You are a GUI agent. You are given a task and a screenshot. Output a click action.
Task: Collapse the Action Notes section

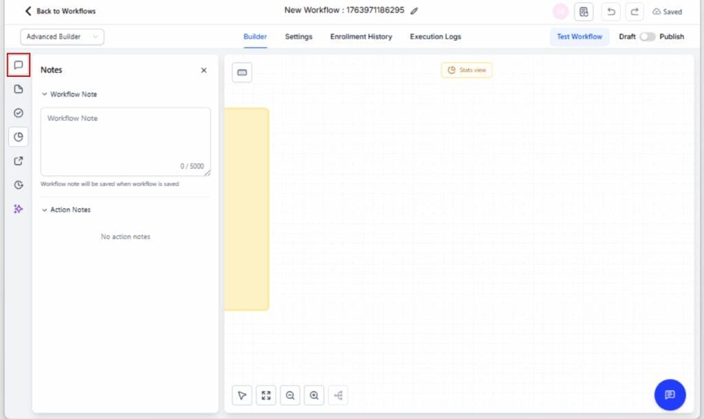pos(45,209)
